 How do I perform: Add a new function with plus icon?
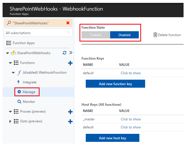point(70,63)
